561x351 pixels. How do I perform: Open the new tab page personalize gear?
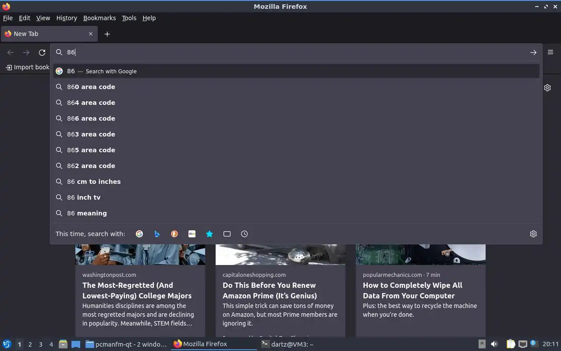pos(547,88)
